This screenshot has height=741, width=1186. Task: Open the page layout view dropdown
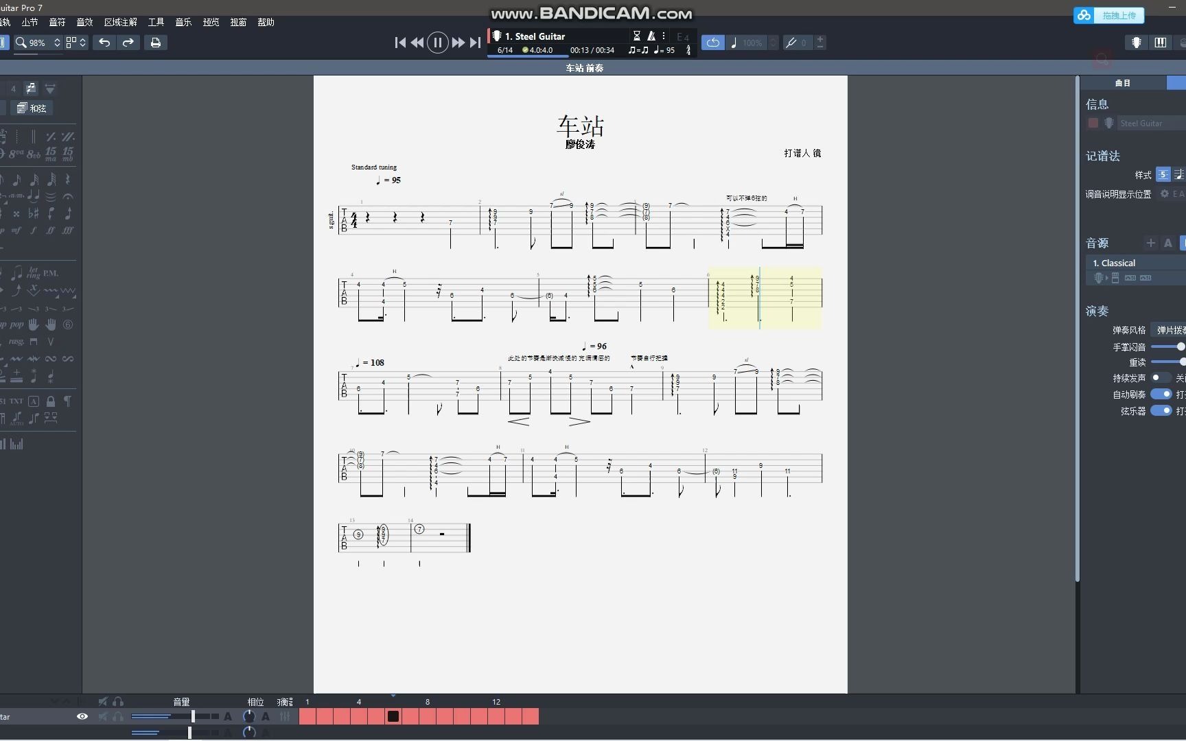76,43
